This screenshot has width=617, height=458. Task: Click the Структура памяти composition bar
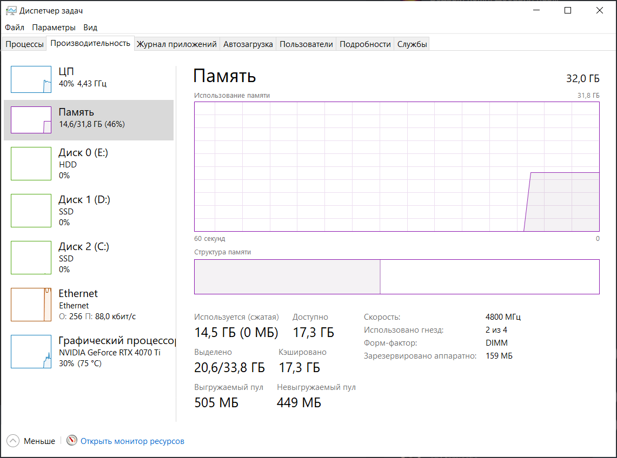[x=396, y=277]
